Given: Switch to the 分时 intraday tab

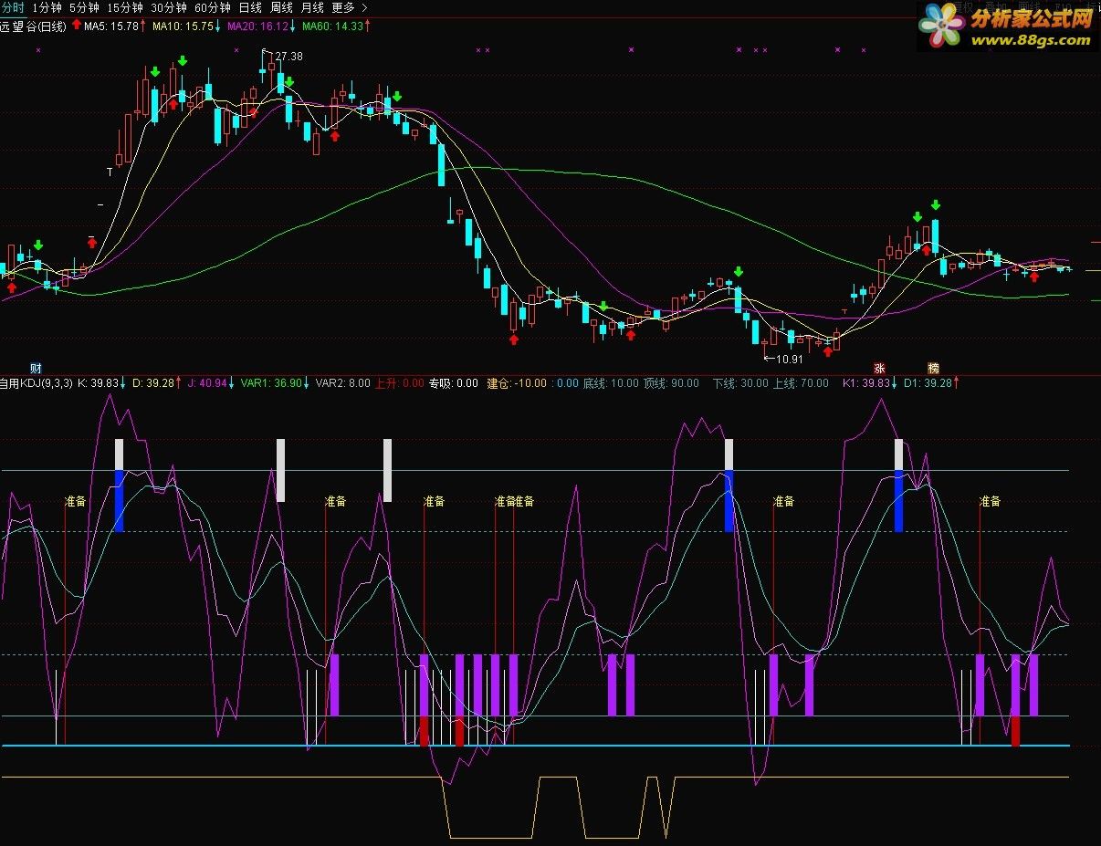Looking at the screenshot, I should click(13, 7).
